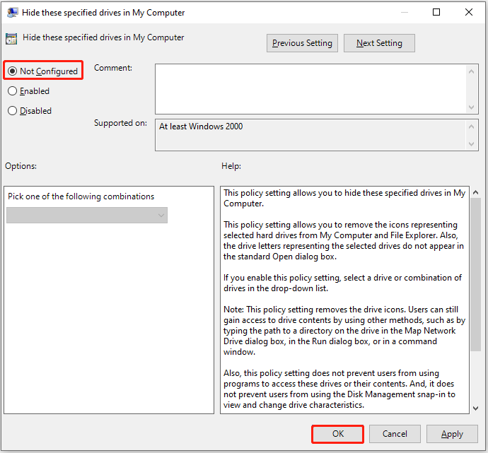Click the Help panel scrollbar thumb

coord(475,274)
